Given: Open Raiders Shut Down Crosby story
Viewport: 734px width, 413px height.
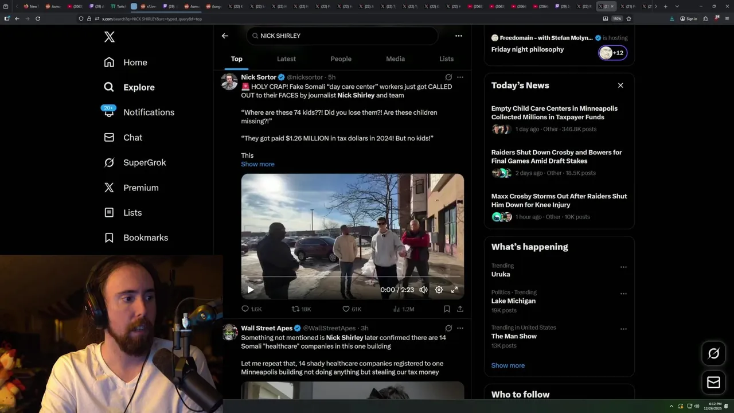Looking at the screenshot, I should tap(556, 157).
